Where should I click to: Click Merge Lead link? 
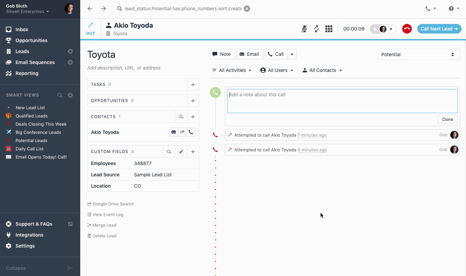(102, 225)
